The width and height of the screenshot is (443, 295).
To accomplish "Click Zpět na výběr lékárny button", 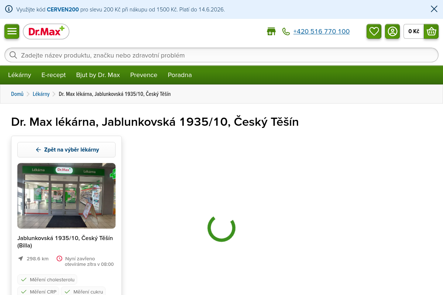I will 66,150.
